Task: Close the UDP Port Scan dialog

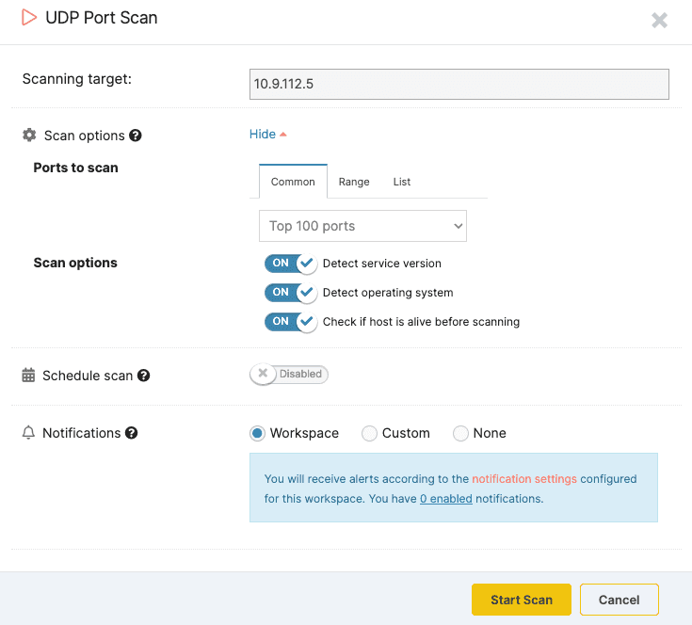Action: (x=659, y=20)
